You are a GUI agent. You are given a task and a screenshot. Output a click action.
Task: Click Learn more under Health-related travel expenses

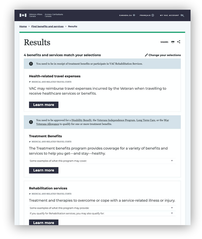tap(44, 105)
